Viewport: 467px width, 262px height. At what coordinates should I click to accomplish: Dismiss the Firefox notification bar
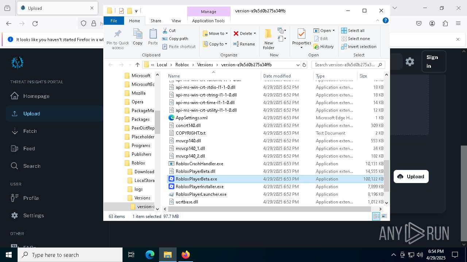coord(458,39)
